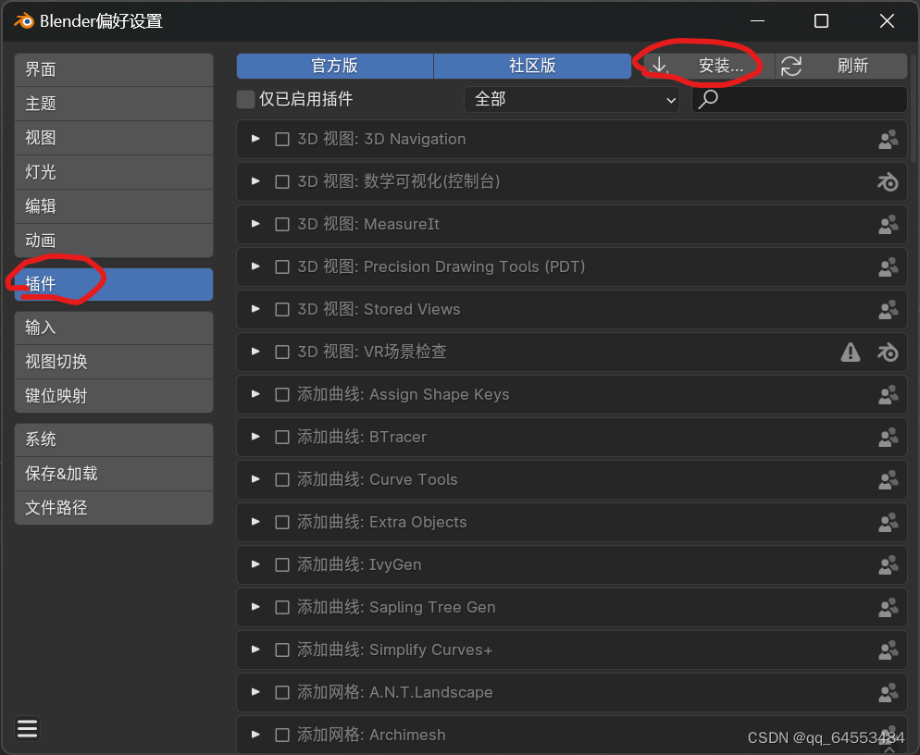
Task: Open the hamburger menu at bottom left
Action: coord(27,729)
